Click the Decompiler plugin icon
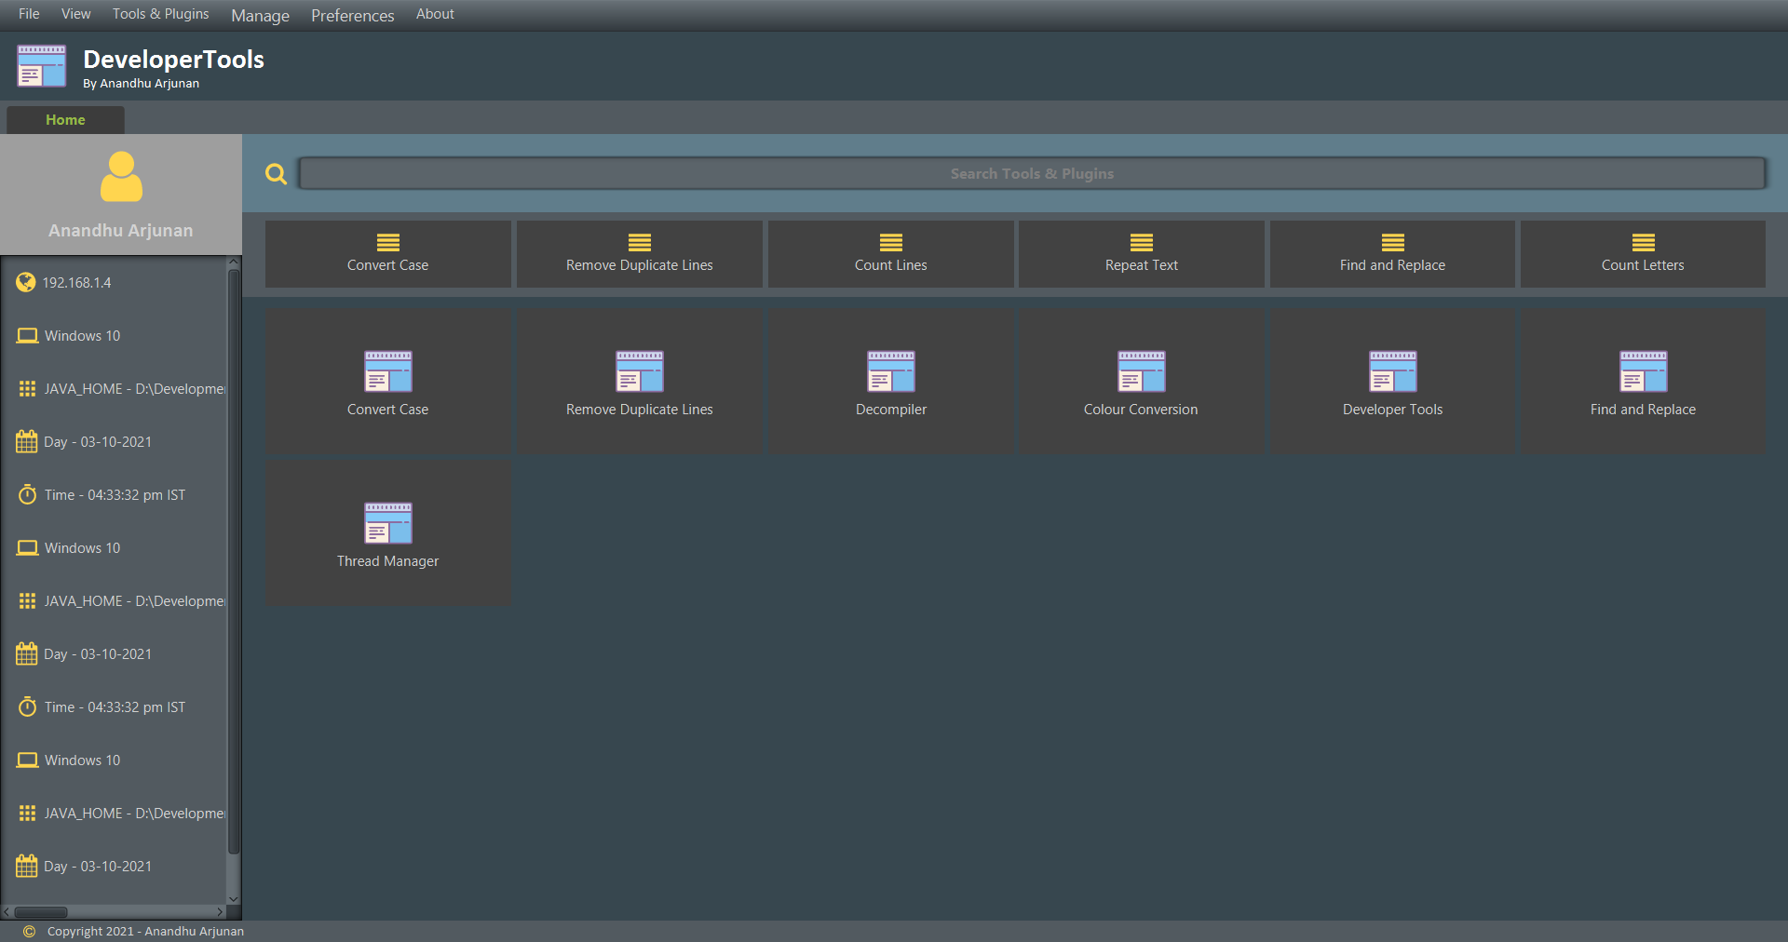 891,371
